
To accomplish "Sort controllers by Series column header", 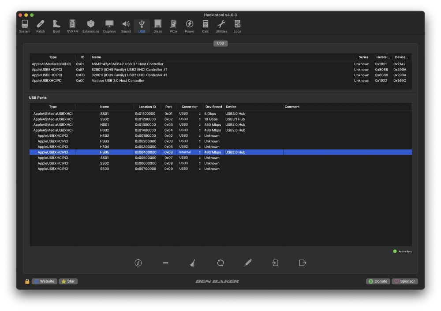I will coord(363,57).
